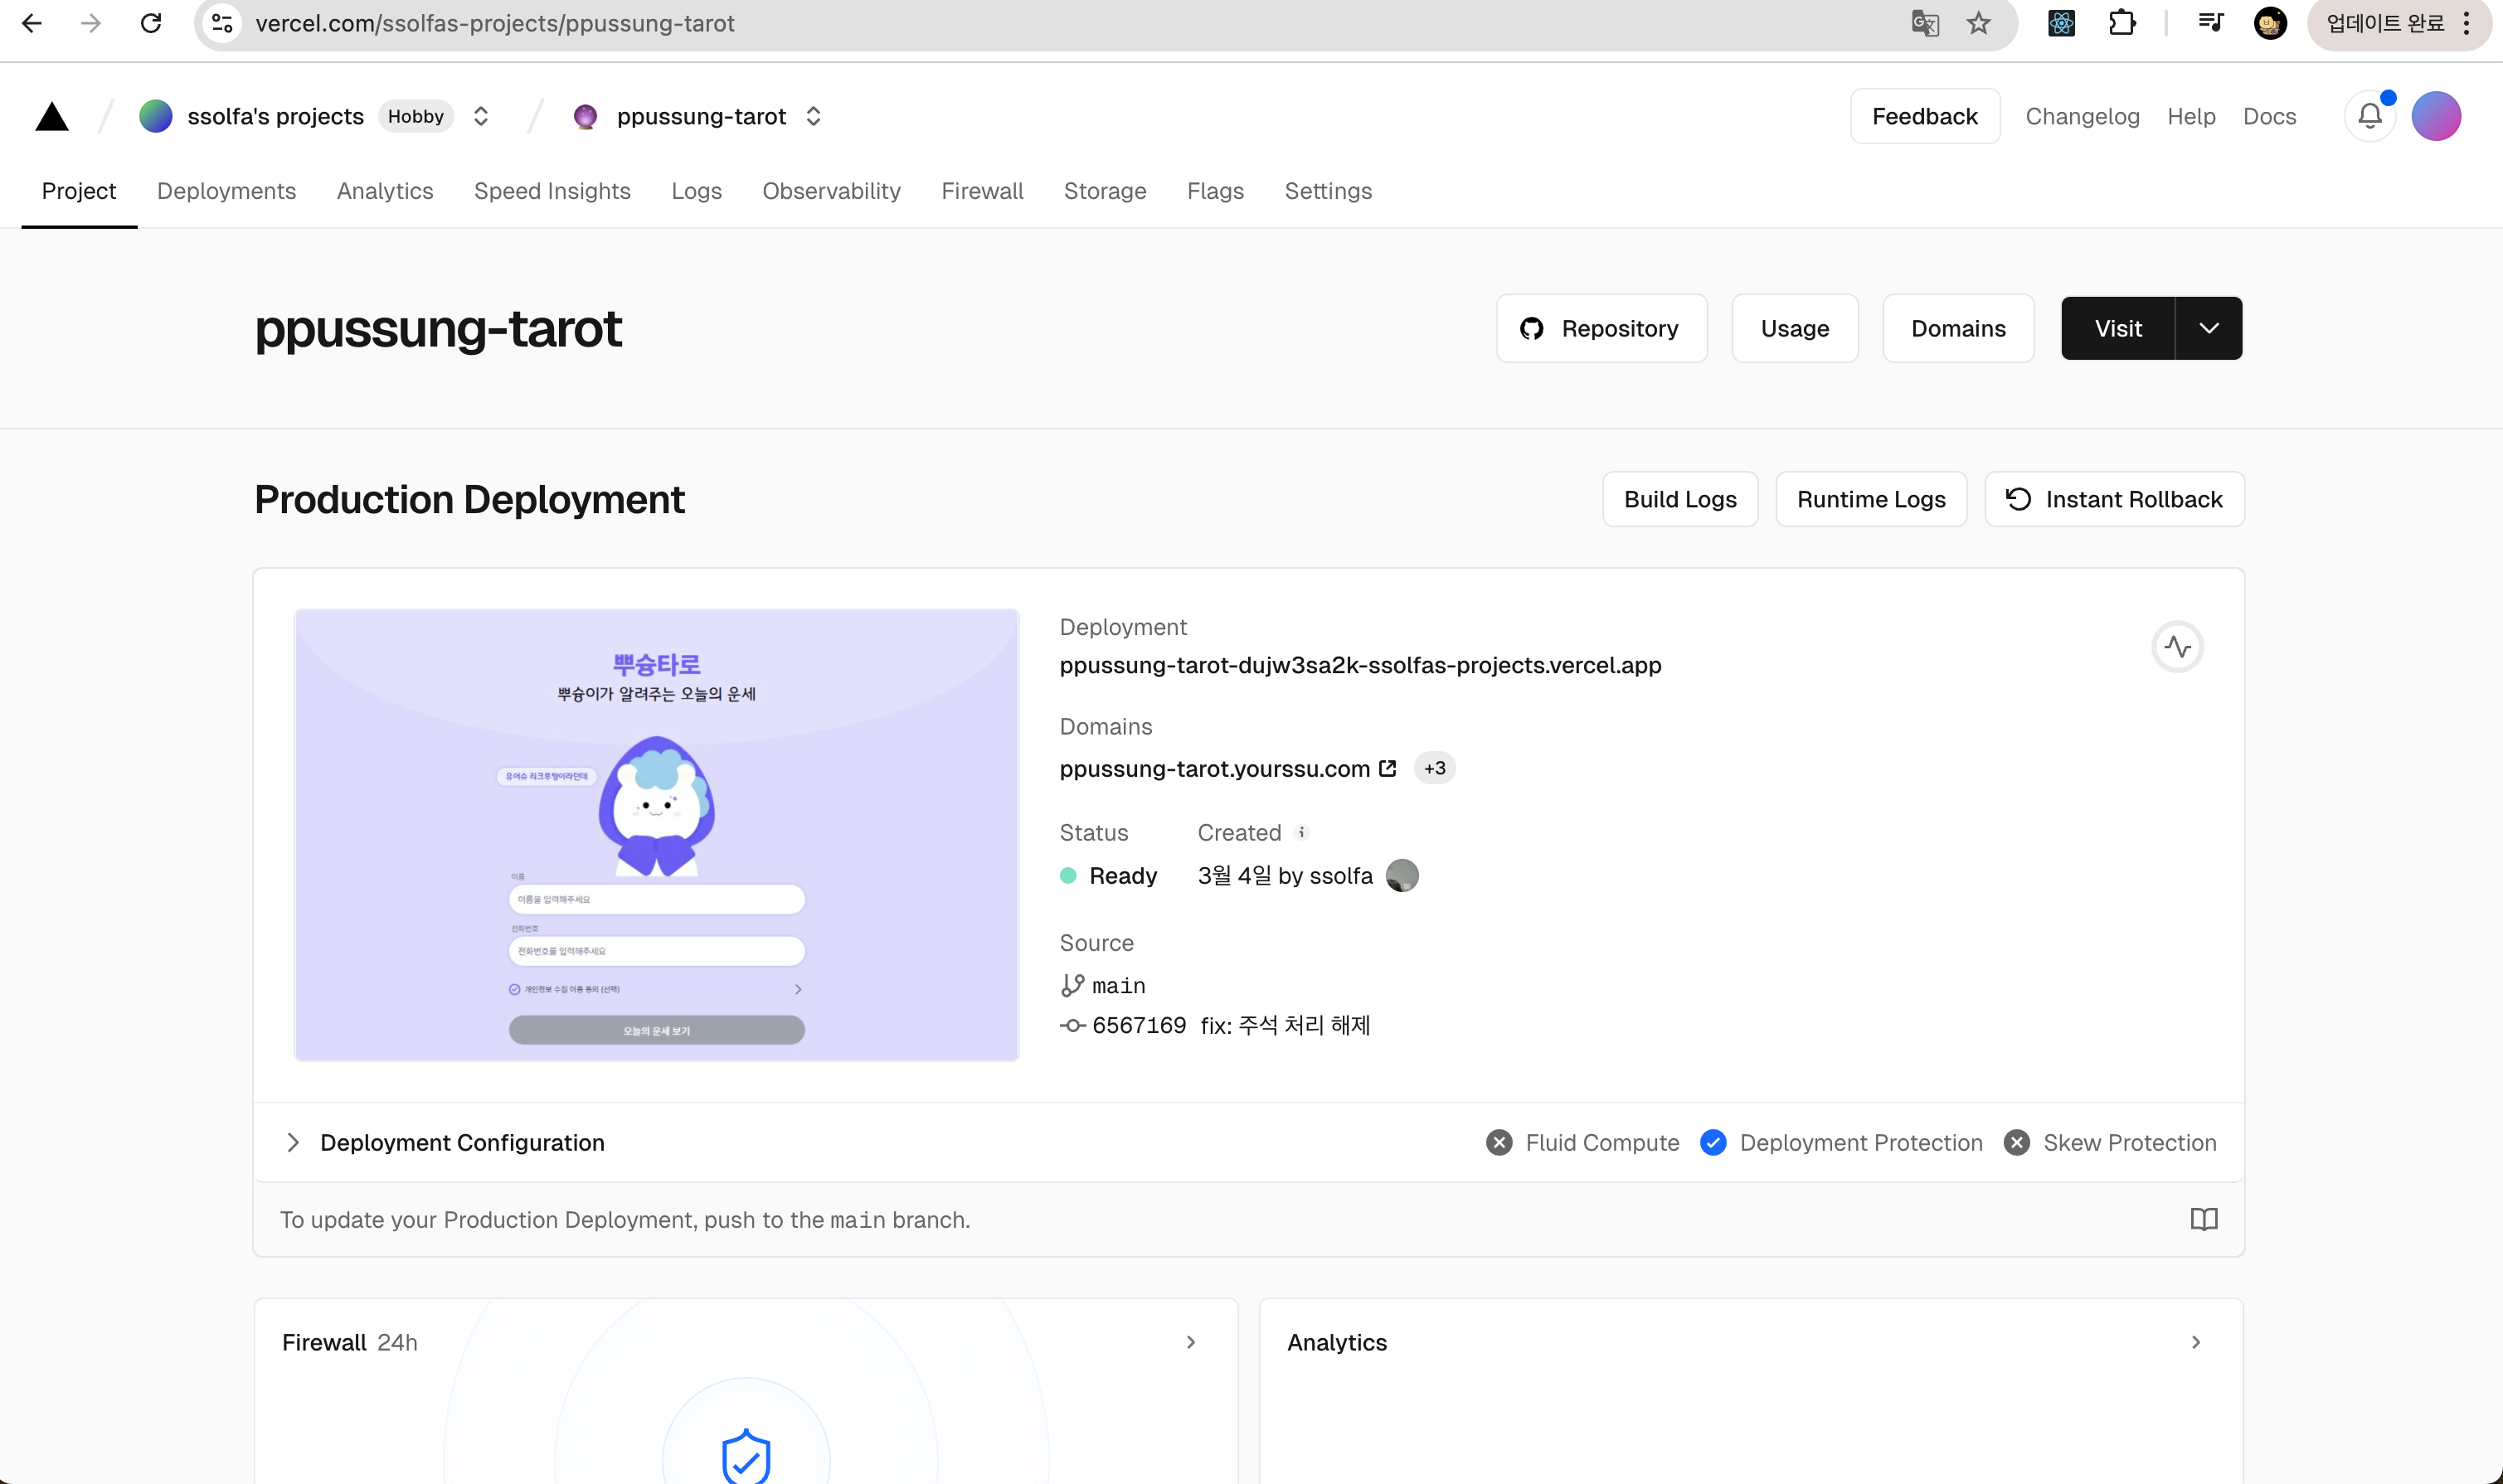This screenshot has height=1484, width=2503.
Task: Switch to the Deployments tab
Action: coord(226,191)
